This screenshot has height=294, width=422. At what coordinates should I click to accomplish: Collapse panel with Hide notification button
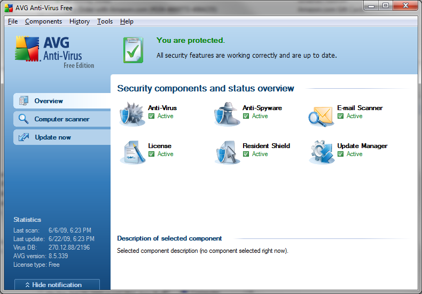[x=57, y=284]
